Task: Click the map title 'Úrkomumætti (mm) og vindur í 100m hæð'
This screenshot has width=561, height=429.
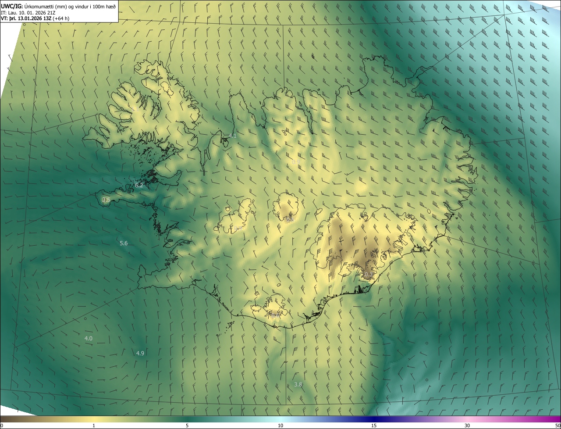Action: point(70,7)
